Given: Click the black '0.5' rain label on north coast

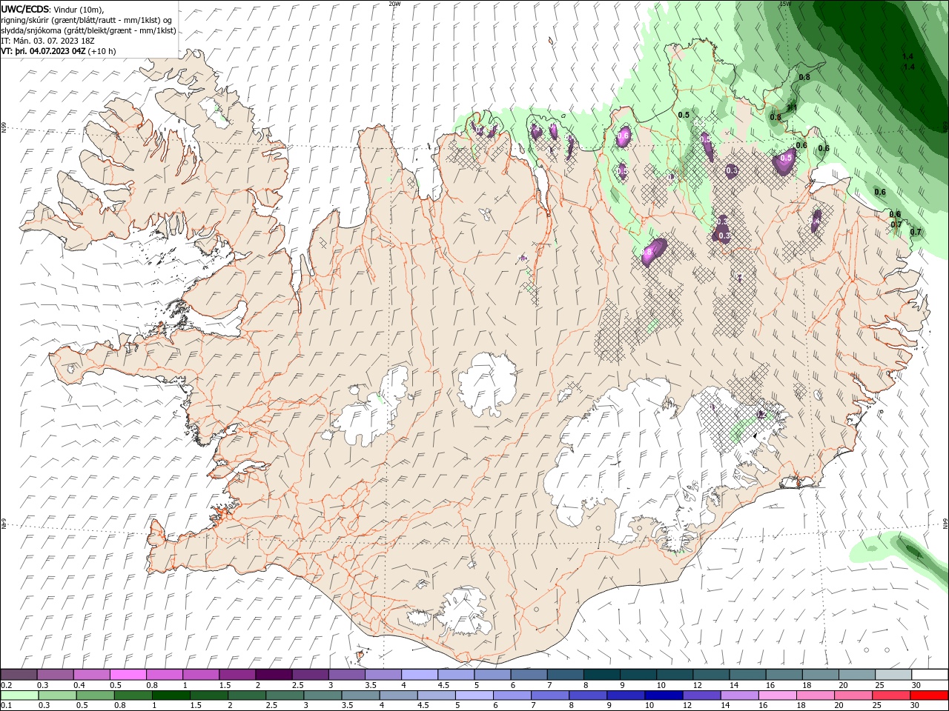Looking at the screenshot, I should point(684,115).
